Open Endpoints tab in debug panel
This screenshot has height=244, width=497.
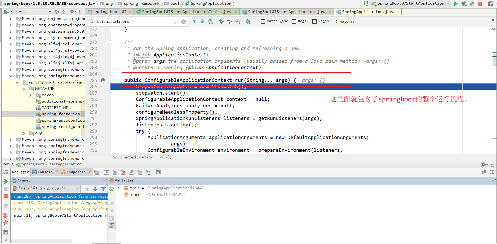(x=76, y=172)
